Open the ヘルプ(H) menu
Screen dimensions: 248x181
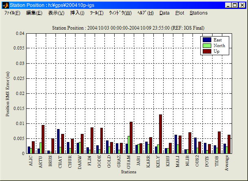(x=146, y=13)
